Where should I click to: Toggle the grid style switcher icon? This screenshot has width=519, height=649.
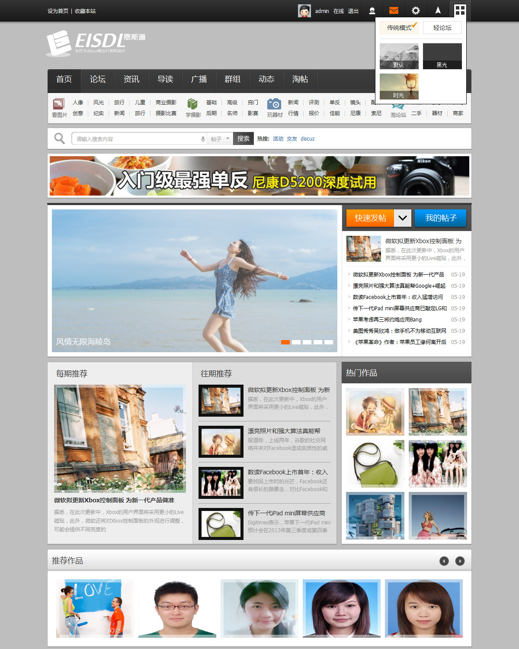[x=460, y=10]
